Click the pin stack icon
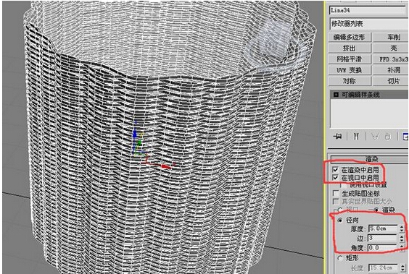The width and height of the screenshot is (409, 274). [x=337, y=136]
